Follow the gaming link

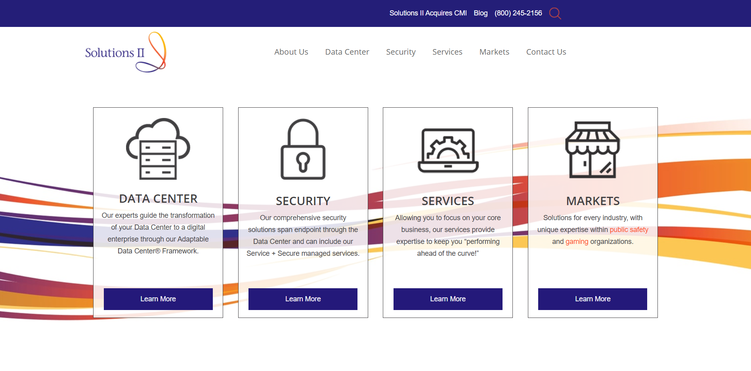(x=577, y=242)
